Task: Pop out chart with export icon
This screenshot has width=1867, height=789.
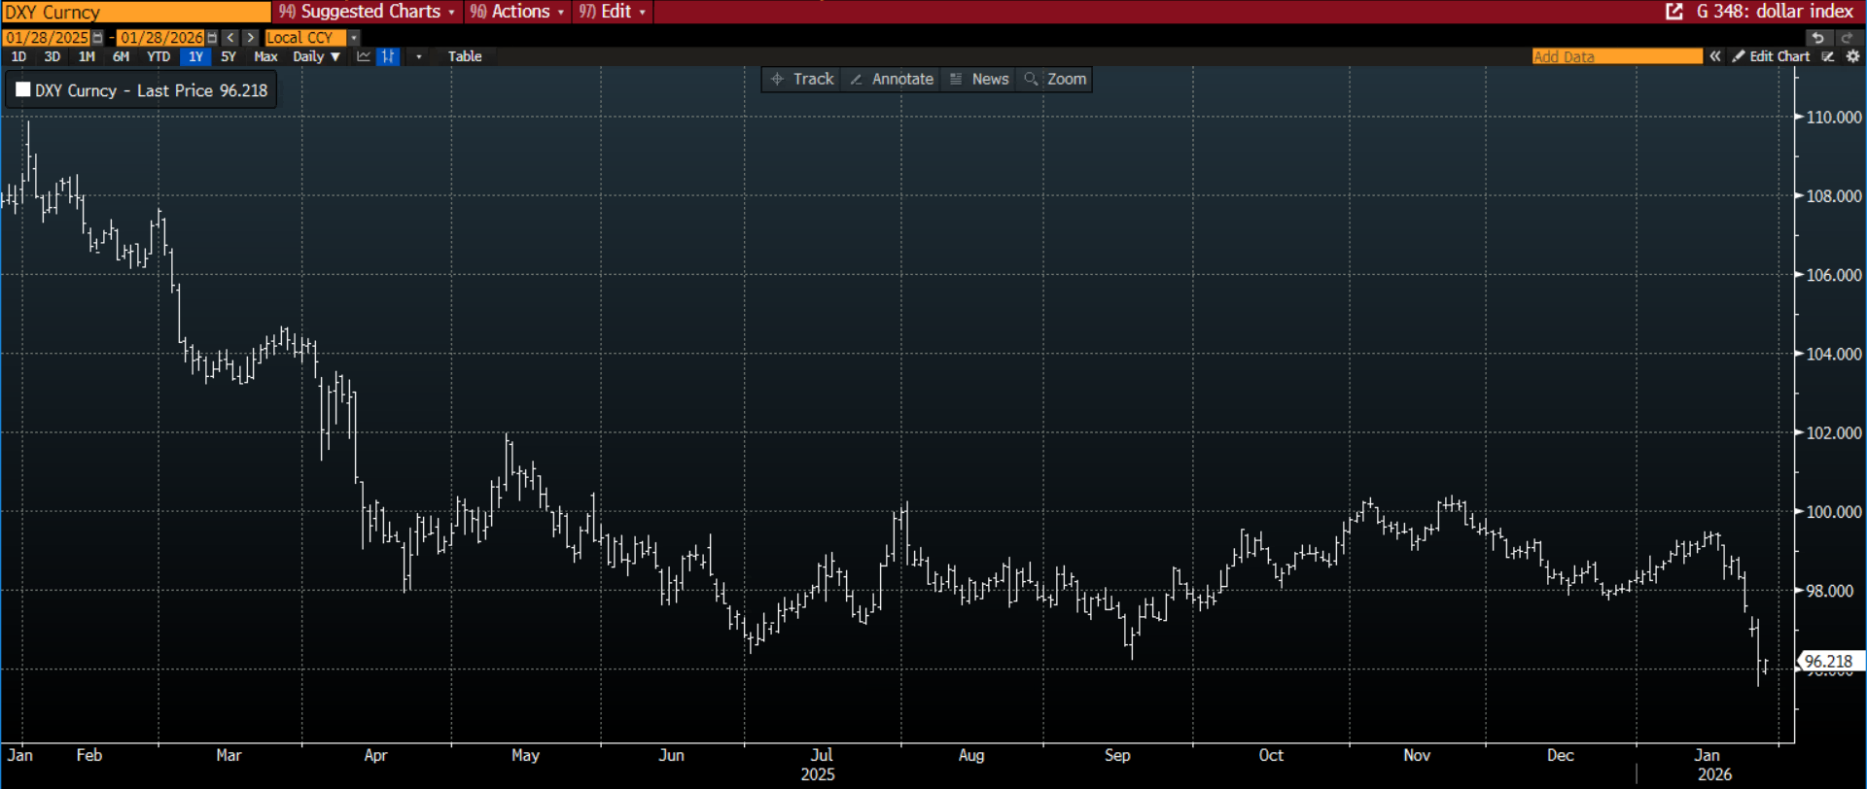Action: pyautogui.click(x=1674, y=12)
